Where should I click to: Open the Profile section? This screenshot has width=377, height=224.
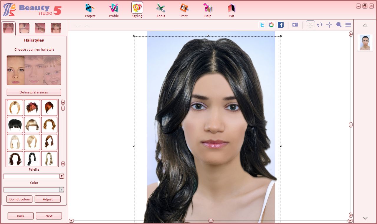114,10
